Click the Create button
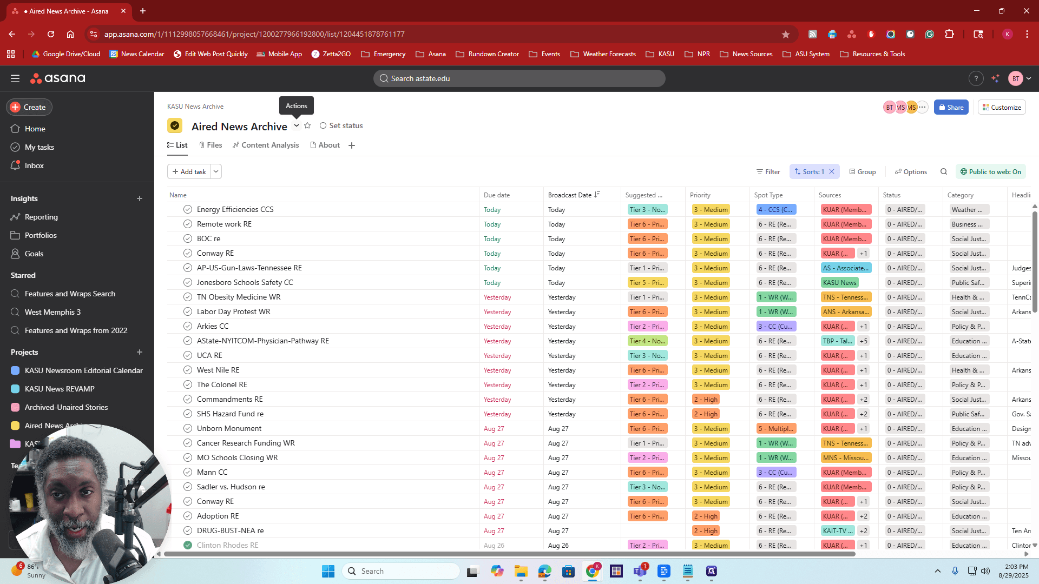Viewport: 1039px width, 584px height. (29, 107)
